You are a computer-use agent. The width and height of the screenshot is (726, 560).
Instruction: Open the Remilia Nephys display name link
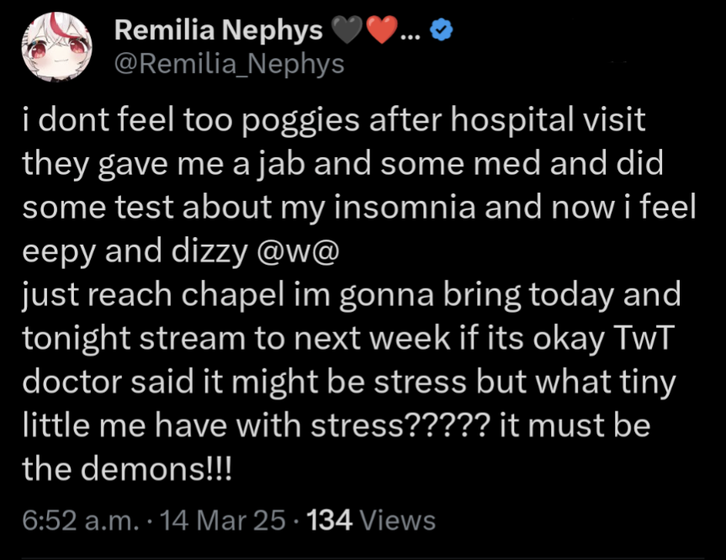click(x=218, y=31)
